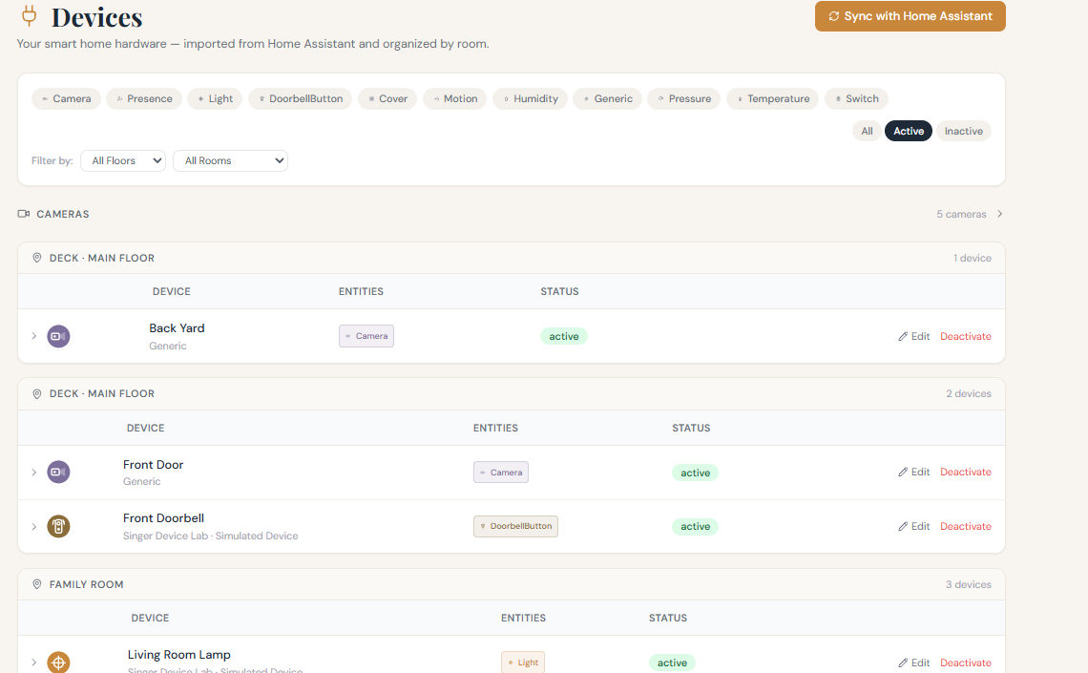Toggle the Presence type filter chip
1088x673 pixels.
coord(144,98)
